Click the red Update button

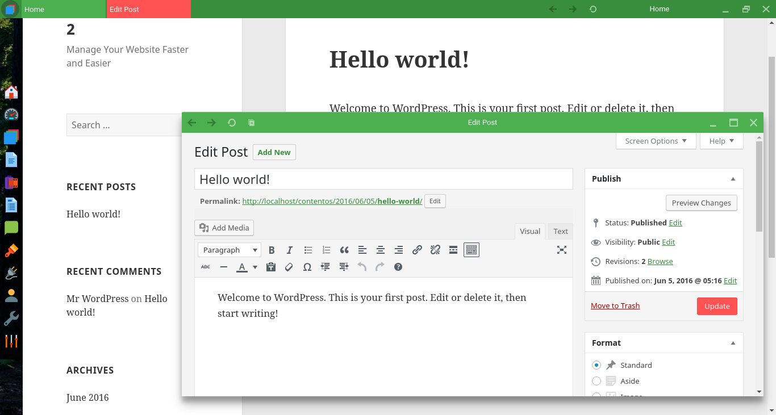click(717, 306)
